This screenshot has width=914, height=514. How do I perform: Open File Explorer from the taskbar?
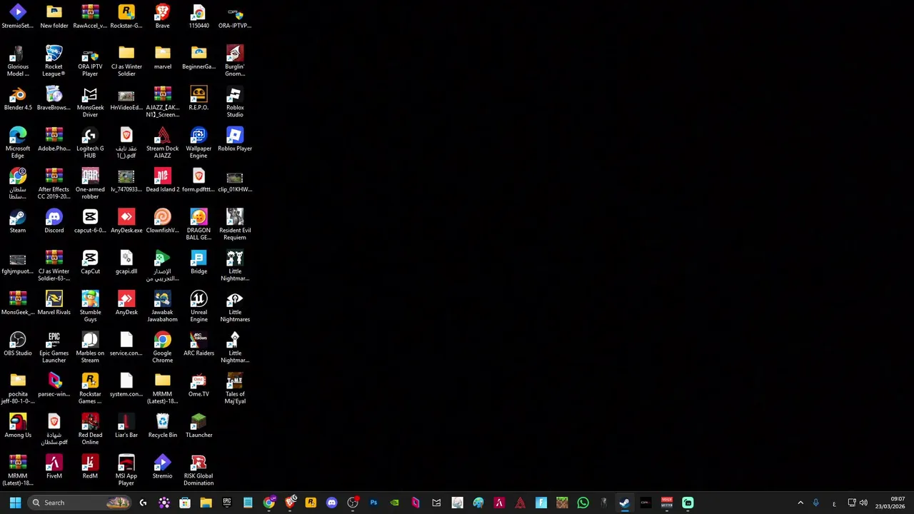[x=206, y=503]
